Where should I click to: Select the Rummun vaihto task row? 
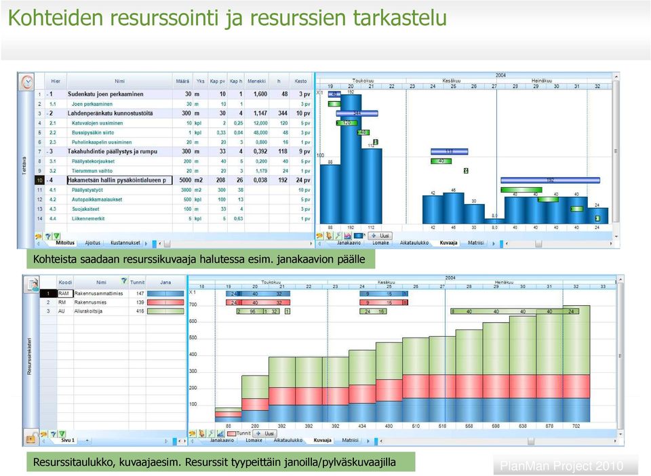174,171
